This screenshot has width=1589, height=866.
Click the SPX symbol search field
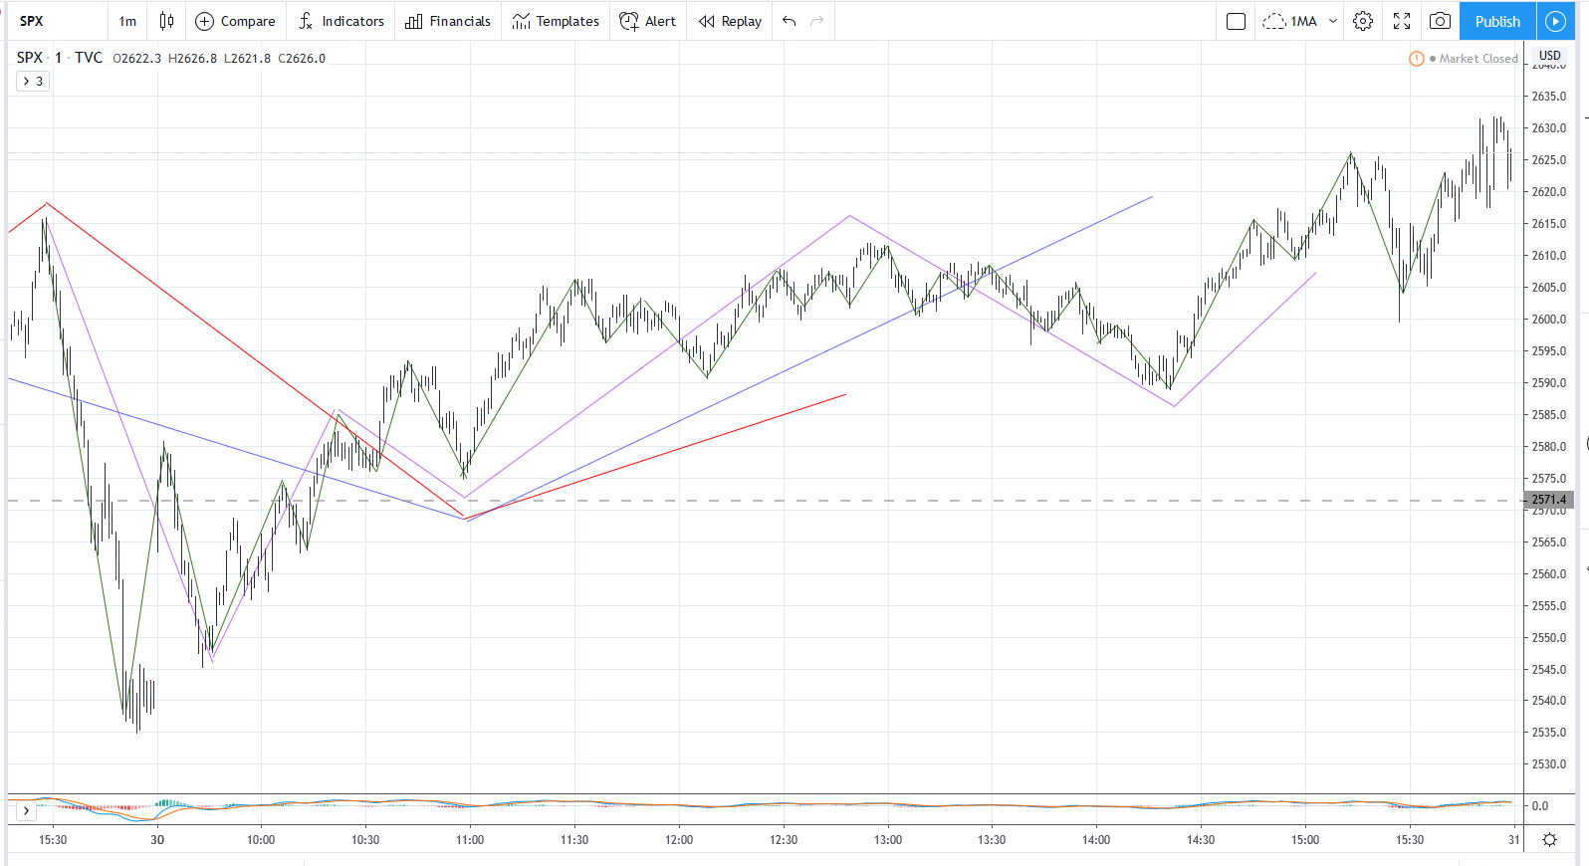pyautogui.click(x=58, y=21)
